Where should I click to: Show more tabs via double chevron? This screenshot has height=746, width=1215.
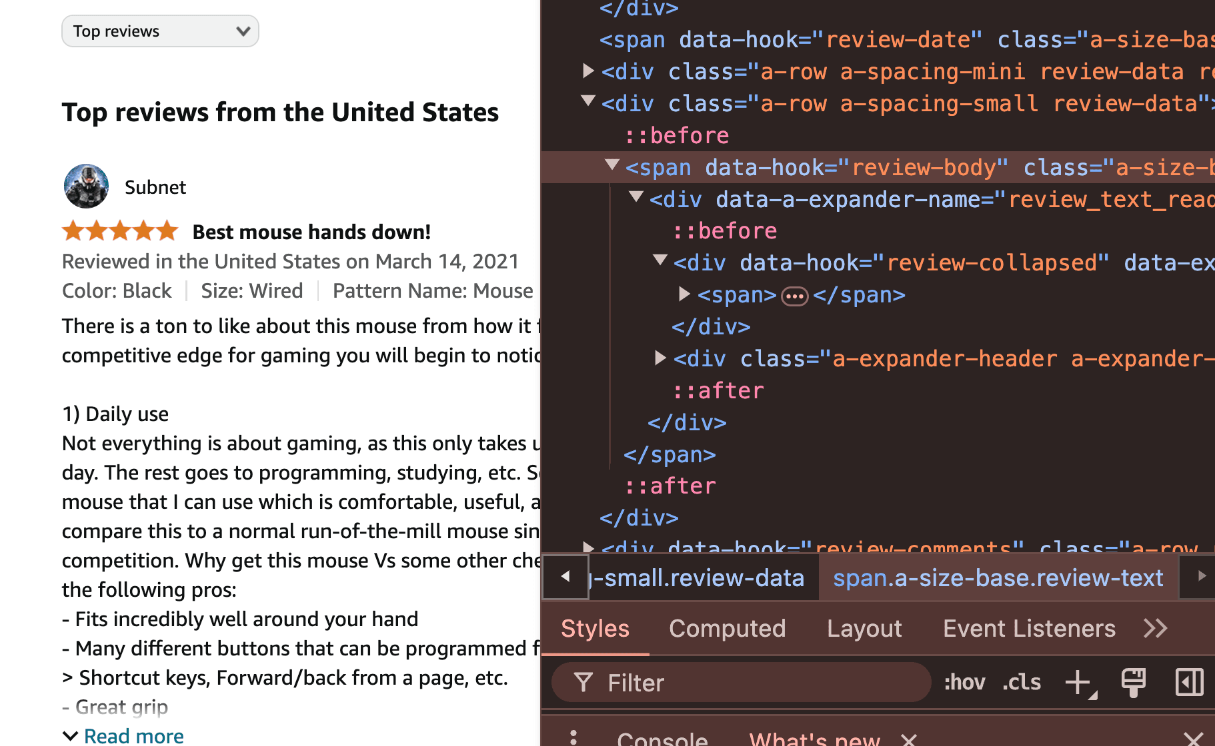point(1156,629)
